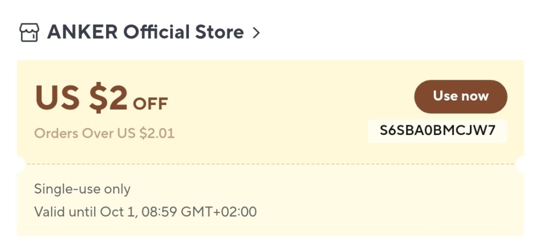541x246 pixels.
Task: Click the large $2 amount
Action: [108, 97]
